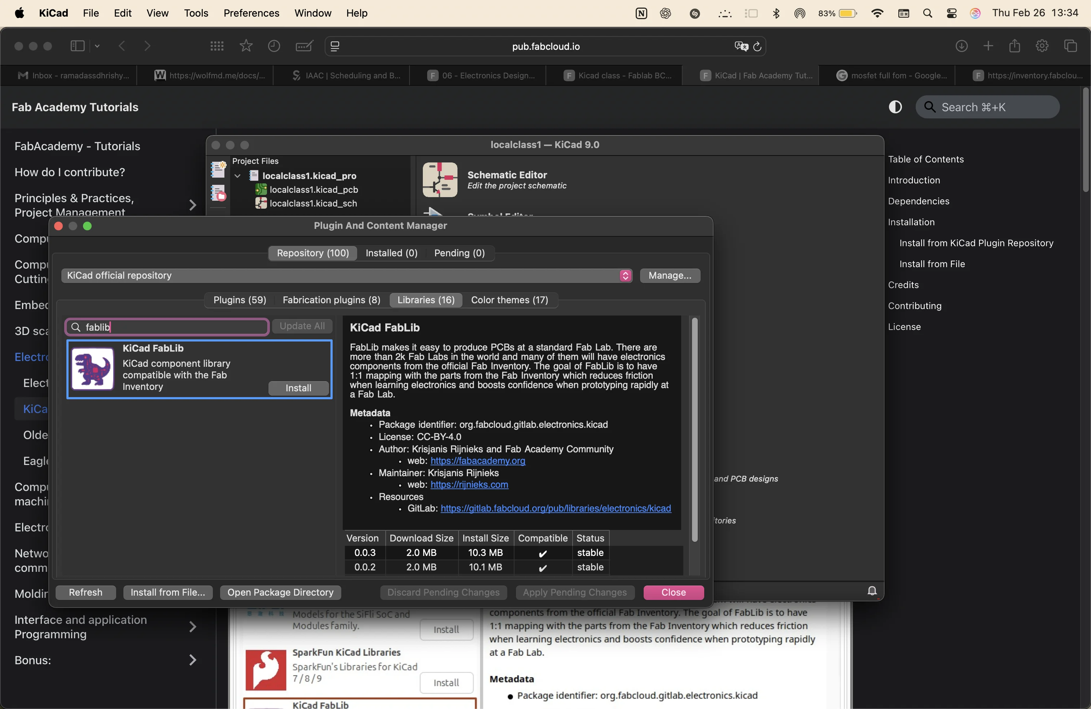This screenshot has height=709, width=1091.
Task: Open macOS Control Center icon
Action: (951, 13)
